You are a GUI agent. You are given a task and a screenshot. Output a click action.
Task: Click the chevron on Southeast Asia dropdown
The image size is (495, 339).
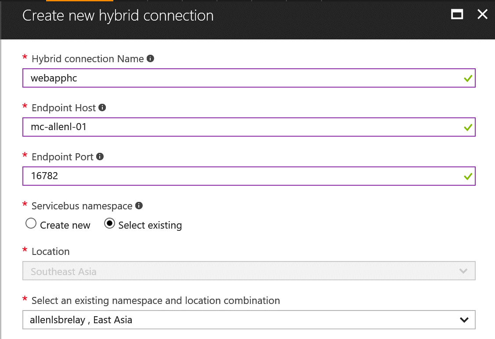coord(463,271)
